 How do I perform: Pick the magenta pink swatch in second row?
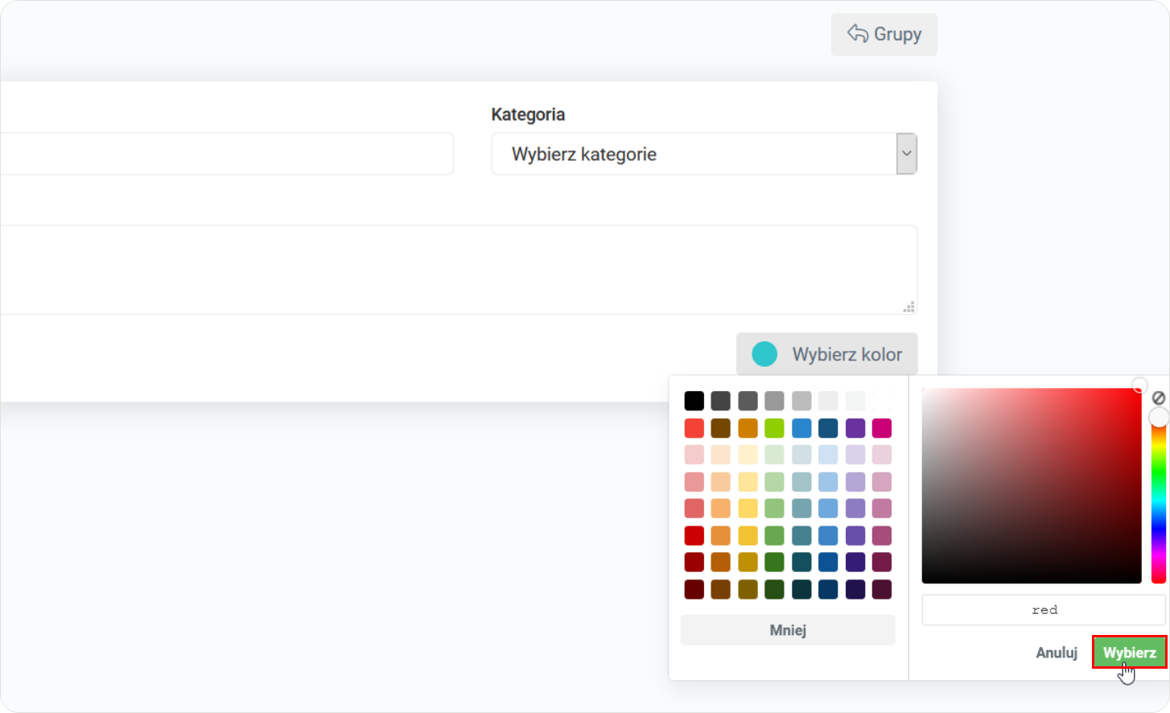click(882, 428)
